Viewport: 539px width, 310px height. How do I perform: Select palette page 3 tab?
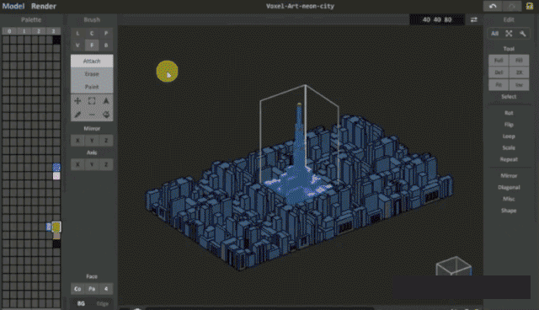pos(53,31)
